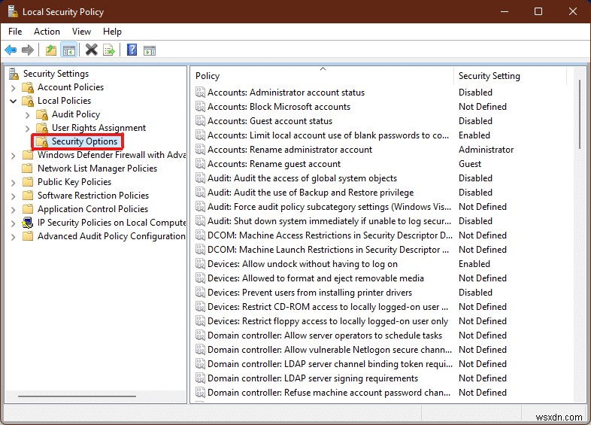Open the File menu
591x425 pixels.
tap(15, 32)
